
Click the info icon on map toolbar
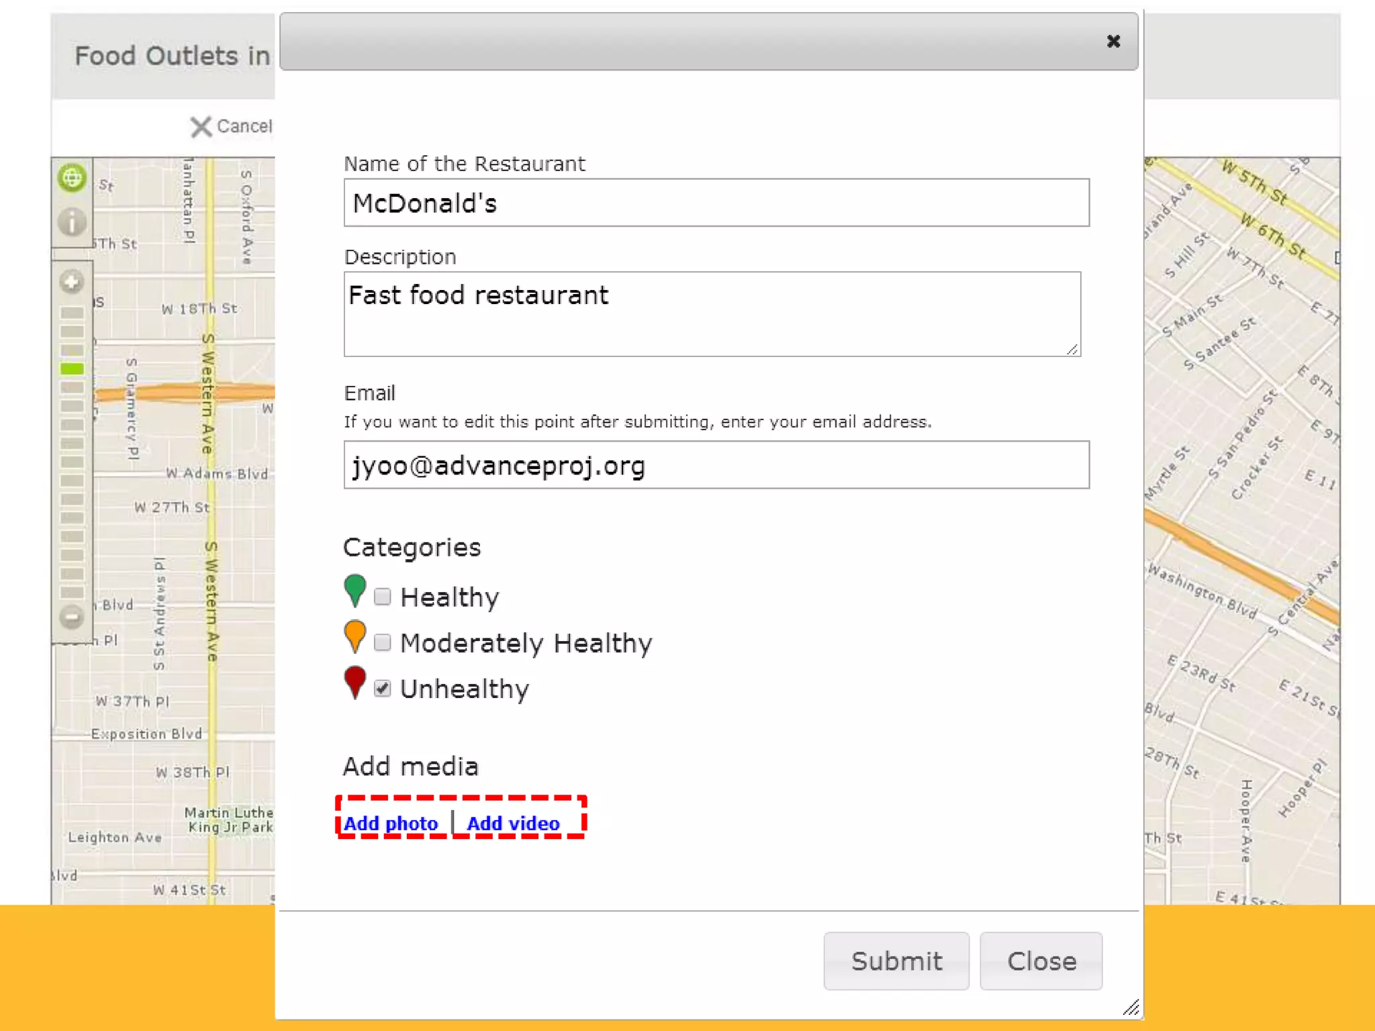(x=72, y=222)
